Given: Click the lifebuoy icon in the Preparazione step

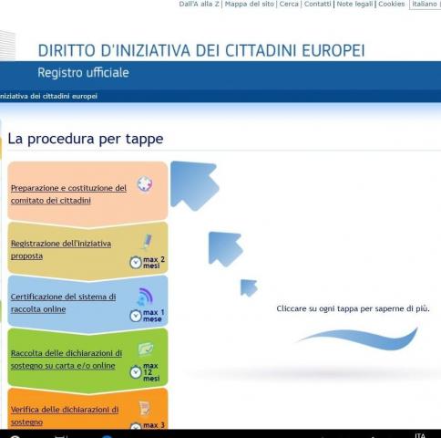Looking at the screenshot, I should [145, 183].
